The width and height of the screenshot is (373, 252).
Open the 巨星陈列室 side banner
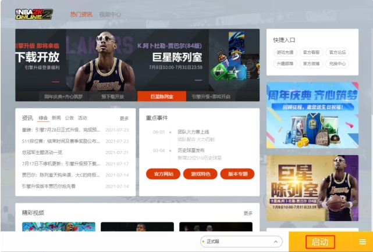(312, 188)
